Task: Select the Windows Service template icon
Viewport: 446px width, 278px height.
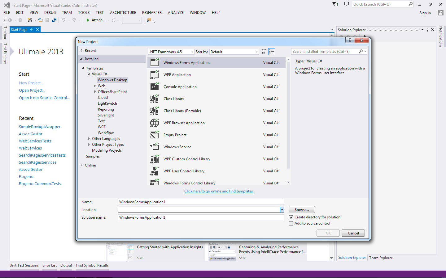Action: pos(155,147)
